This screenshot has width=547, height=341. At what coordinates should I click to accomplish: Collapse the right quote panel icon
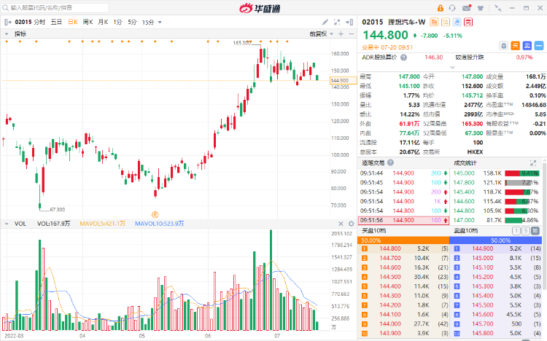pos(349,22)
